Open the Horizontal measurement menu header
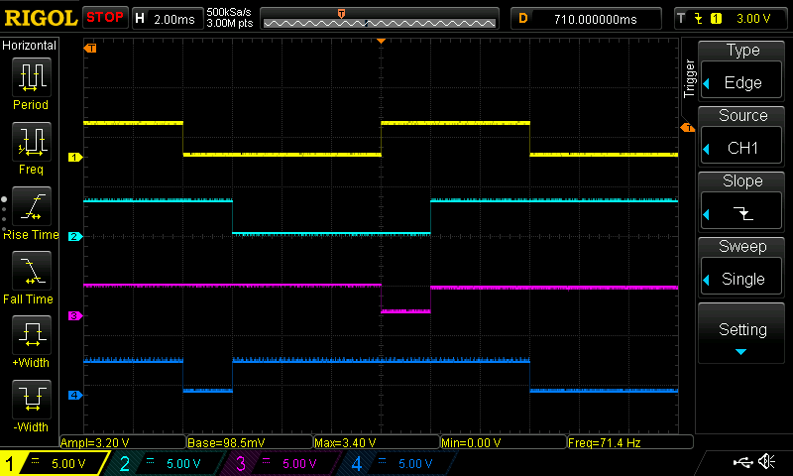Viewport: 793px width, 476px height. 30,46
